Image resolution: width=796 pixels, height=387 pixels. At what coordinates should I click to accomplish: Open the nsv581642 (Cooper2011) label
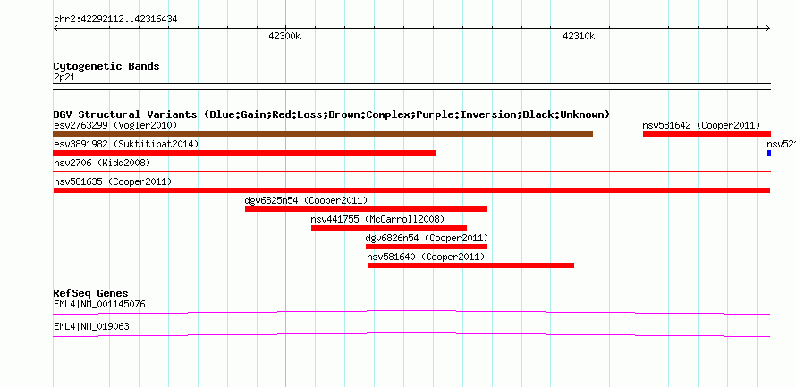coord(701,125)
